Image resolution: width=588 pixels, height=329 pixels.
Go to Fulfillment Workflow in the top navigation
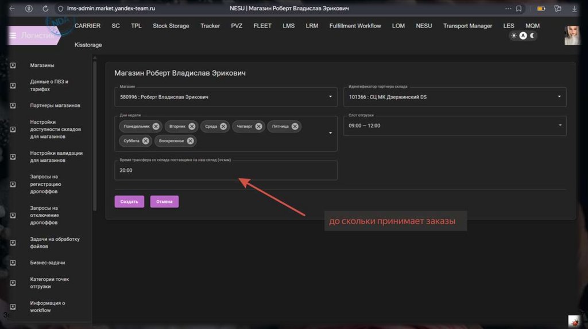(x=355, y=26)
